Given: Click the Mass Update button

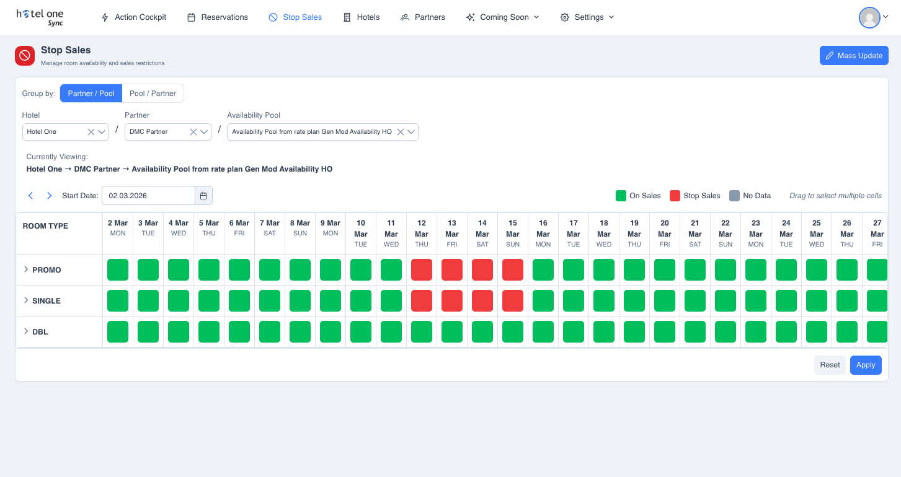Looking at the screenshot, I should [854, 55].
